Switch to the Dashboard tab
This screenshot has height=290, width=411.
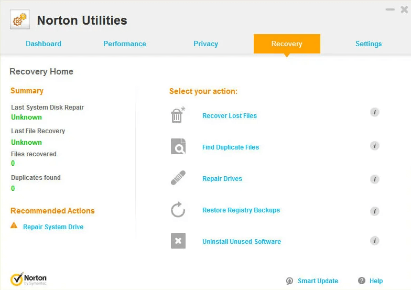(44, 44)
